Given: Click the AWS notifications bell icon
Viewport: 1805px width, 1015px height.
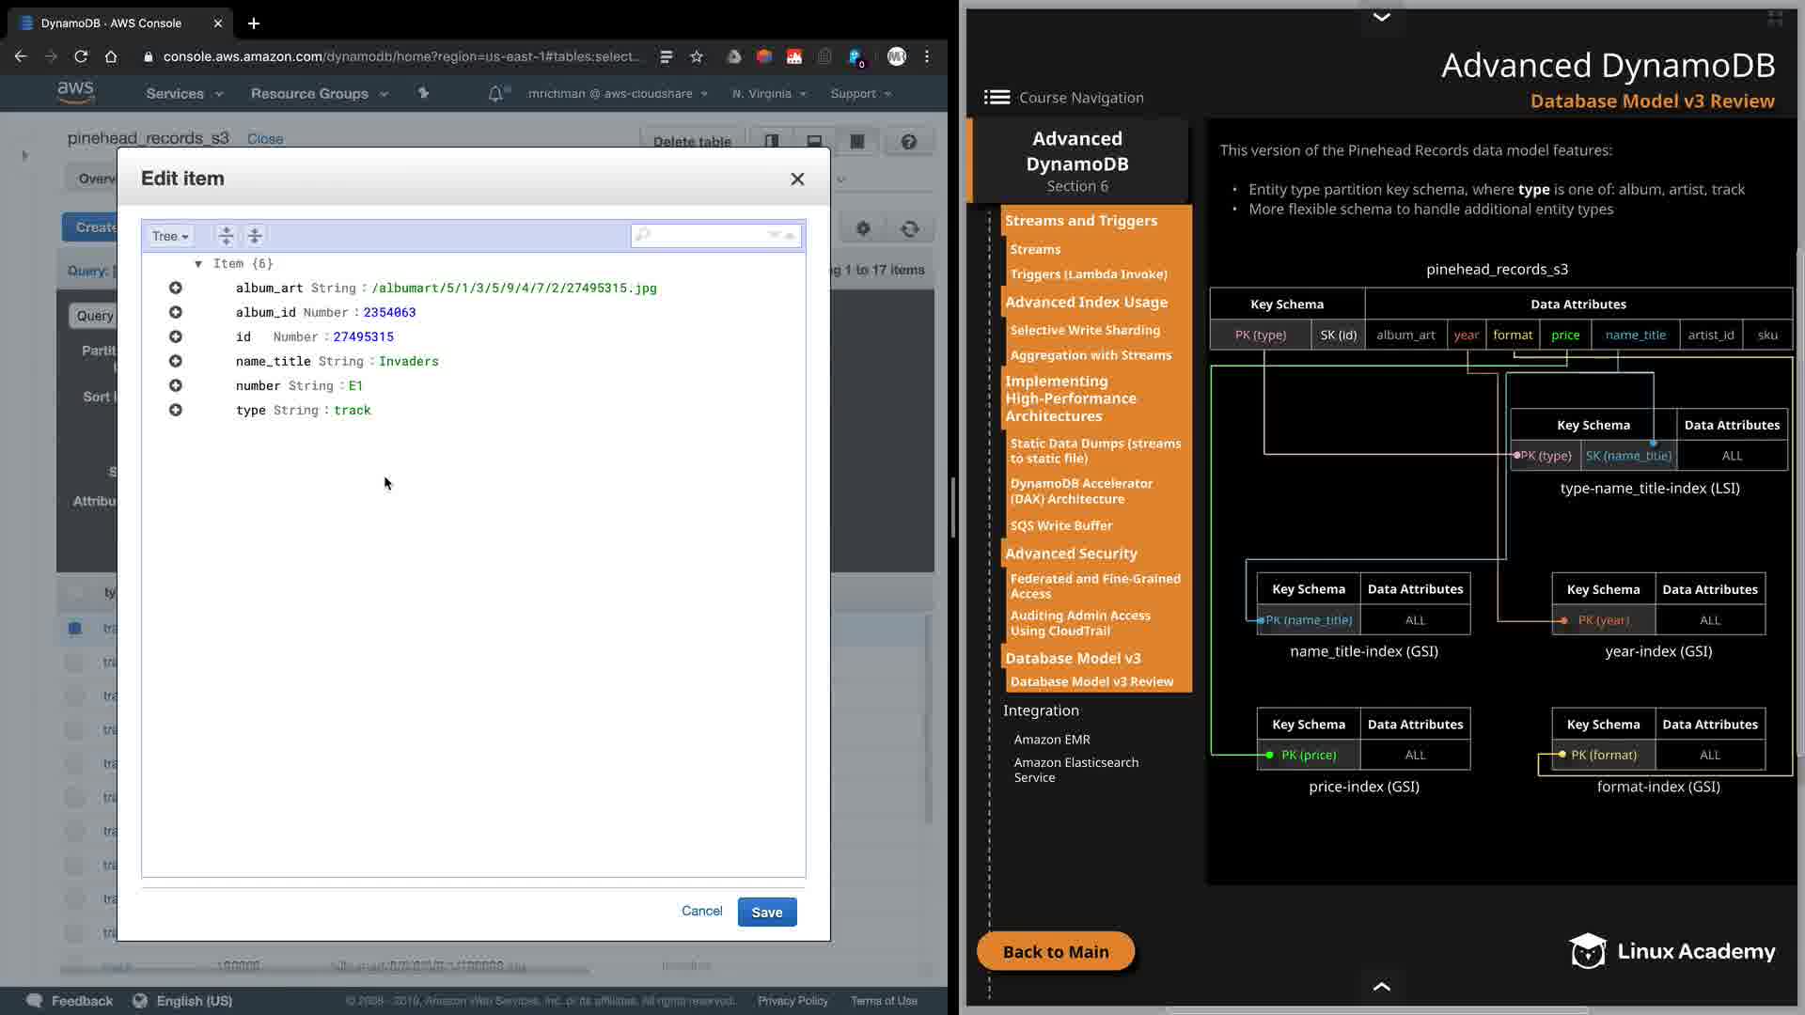Looking at the screenshot, I should [x=495, y=94].
